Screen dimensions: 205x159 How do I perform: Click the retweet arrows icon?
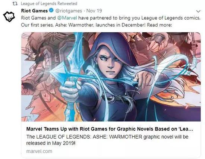tap(15, 4)
